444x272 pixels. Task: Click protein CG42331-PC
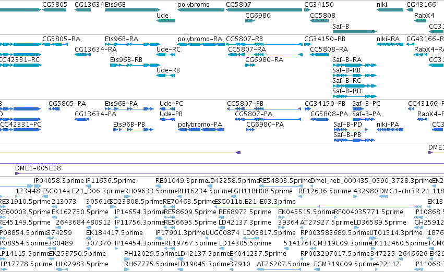click(x=21, y=125)
